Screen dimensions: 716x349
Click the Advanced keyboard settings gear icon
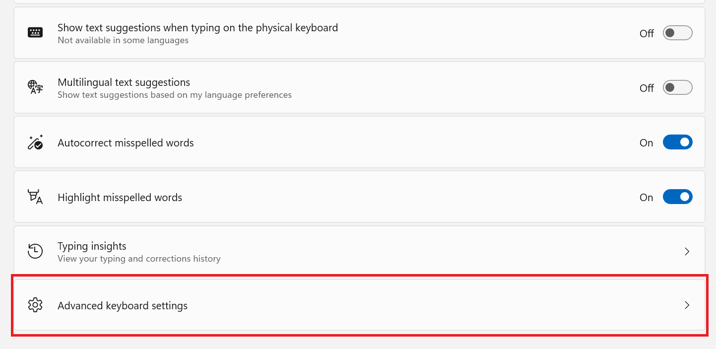click(x=35, y=305)
